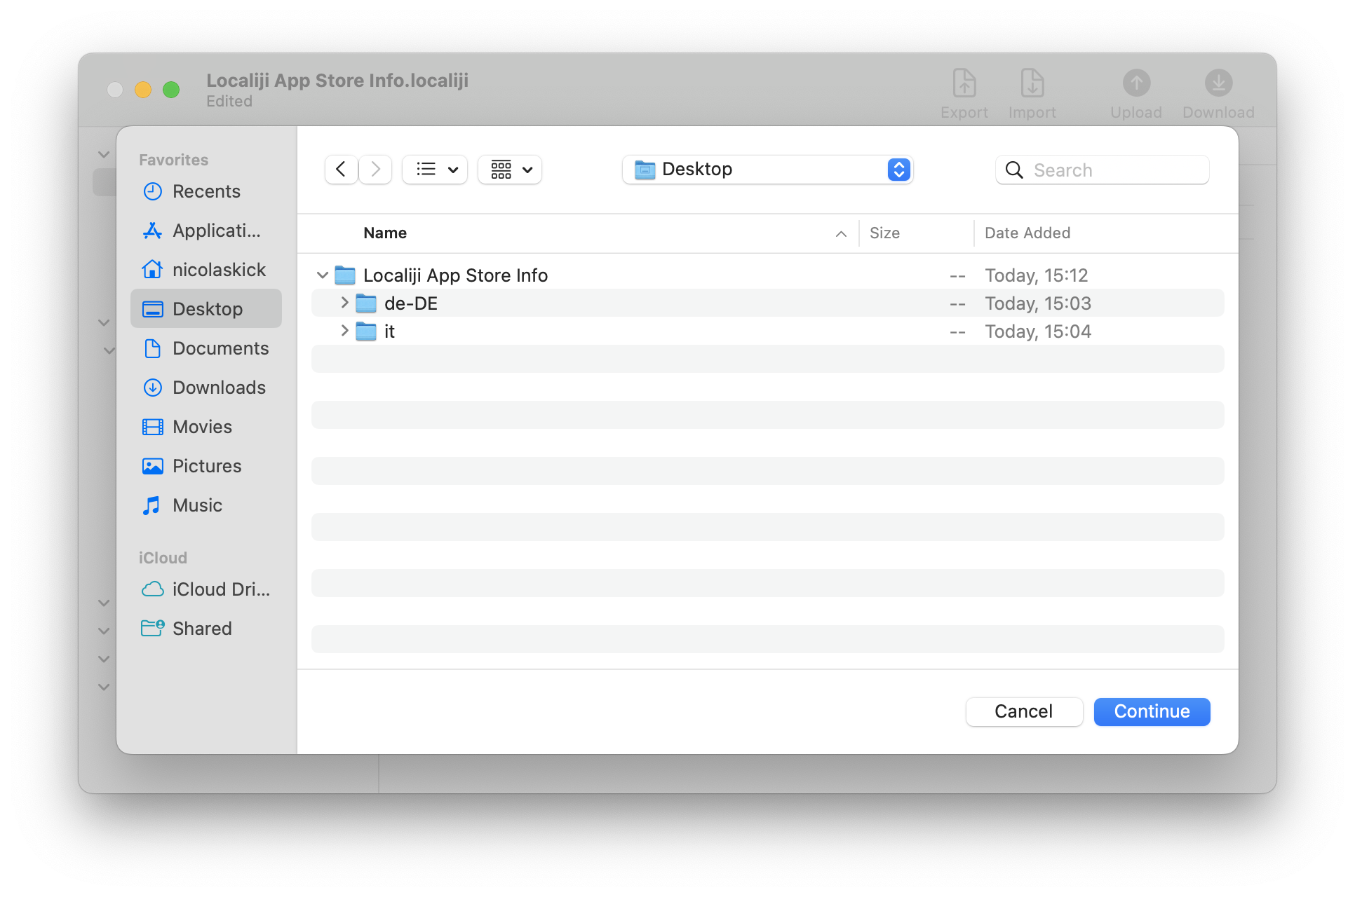Viewport: 1355px width, 897px height.
Task: Open the group-by grid dropdown
Action: click(510, 170)
